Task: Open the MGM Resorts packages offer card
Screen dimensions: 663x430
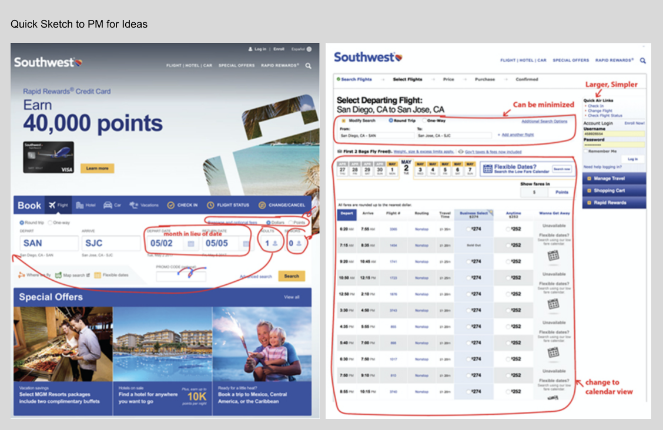Action: point(63,361)
